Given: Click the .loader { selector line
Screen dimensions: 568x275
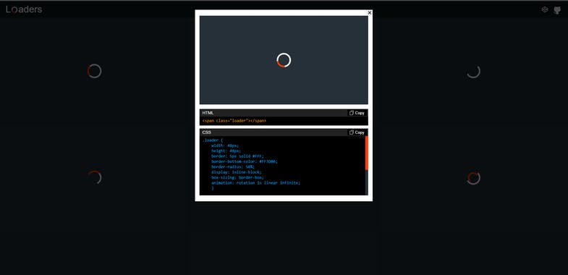Looking at the screenshot, I should 213,140.
